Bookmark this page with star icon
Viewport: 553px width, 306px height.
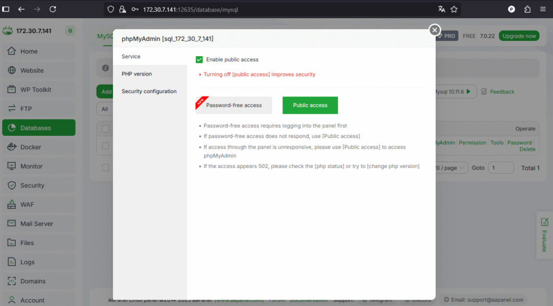click(x=454, y=10)
